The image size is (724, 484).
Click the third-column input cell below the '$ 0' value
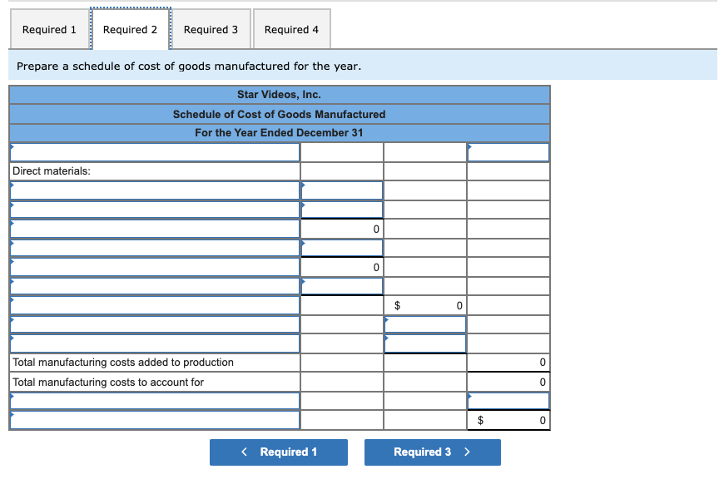[424, 323]
